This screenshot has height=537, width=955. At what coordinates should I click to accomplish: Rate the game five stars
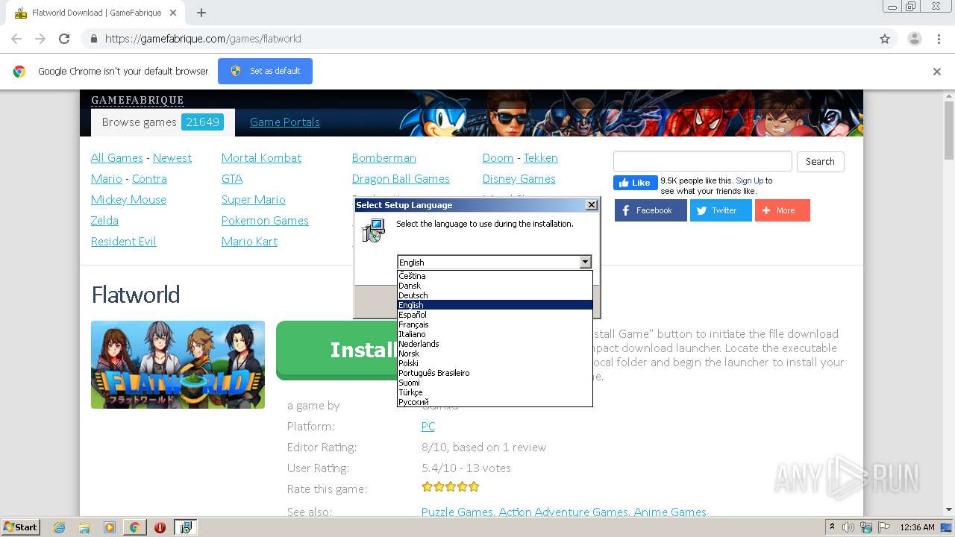(474, 486)
